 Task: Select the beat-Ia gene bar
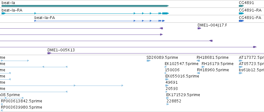(x=85, y=6)
